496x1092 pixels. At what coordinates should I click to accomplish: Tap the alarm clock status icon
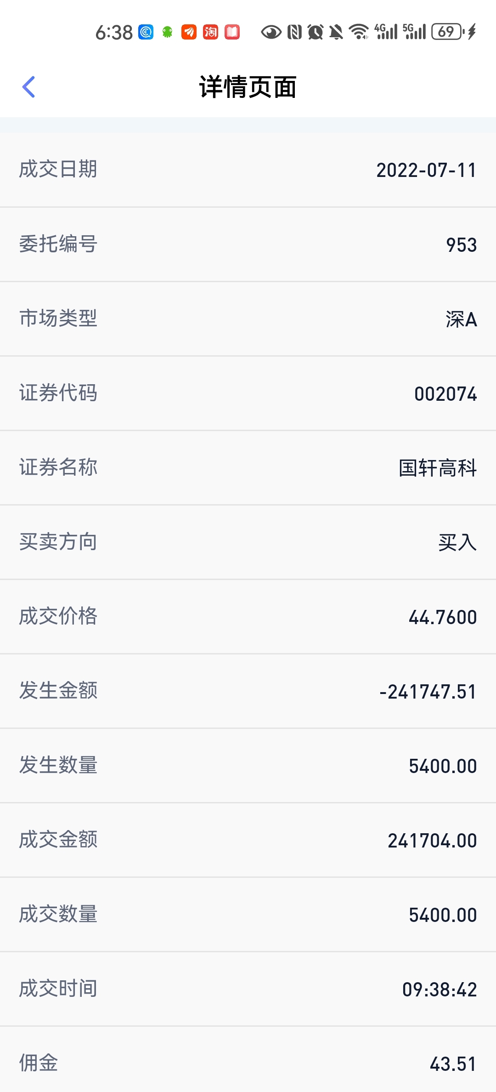[316, 32]
